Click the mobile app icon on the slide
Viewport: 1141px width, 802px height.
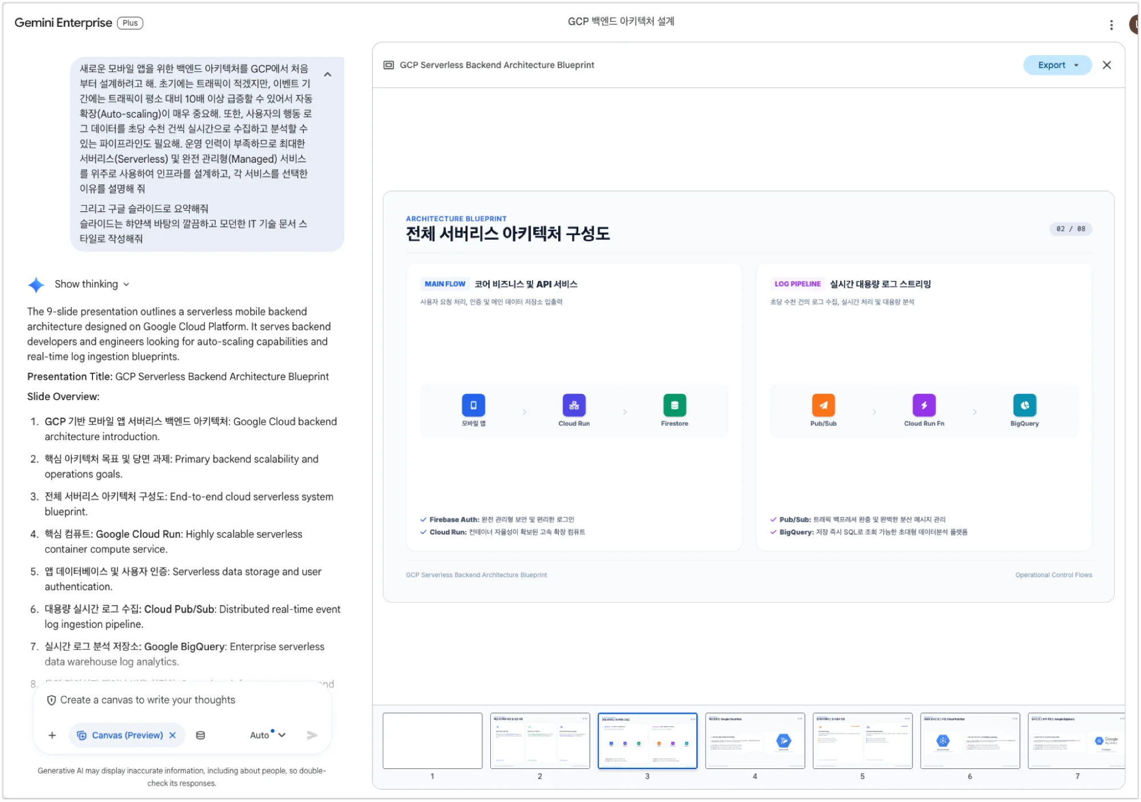click(473, 405)
